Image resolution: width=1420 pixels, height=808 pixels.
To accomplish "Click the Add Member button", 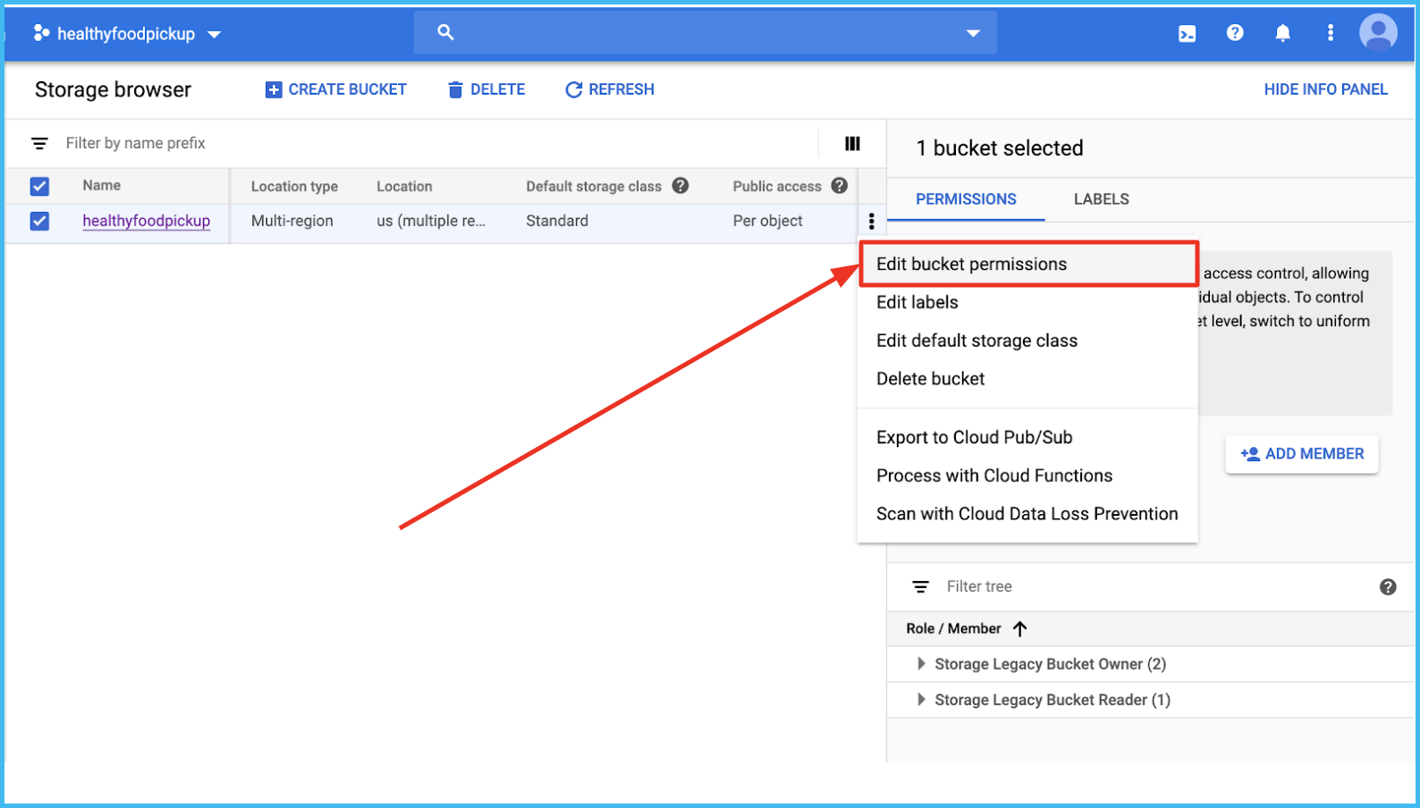I will pos(1302,454).
